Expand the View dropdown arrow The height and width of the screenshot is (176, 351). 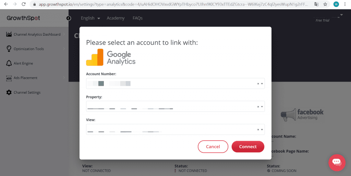pyautogui.click(x=262, y=130)
